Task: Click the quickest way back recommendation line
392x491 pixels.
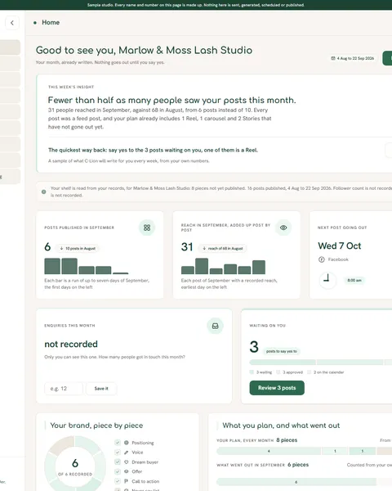Action: point(154,150)
